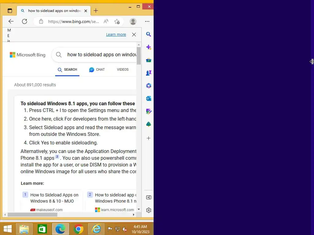Viewport: 314px width, 235px height.
Task: Open the Copilot sparkle sidebar icon
Action: pyautogui.click(x=149, y=47)
